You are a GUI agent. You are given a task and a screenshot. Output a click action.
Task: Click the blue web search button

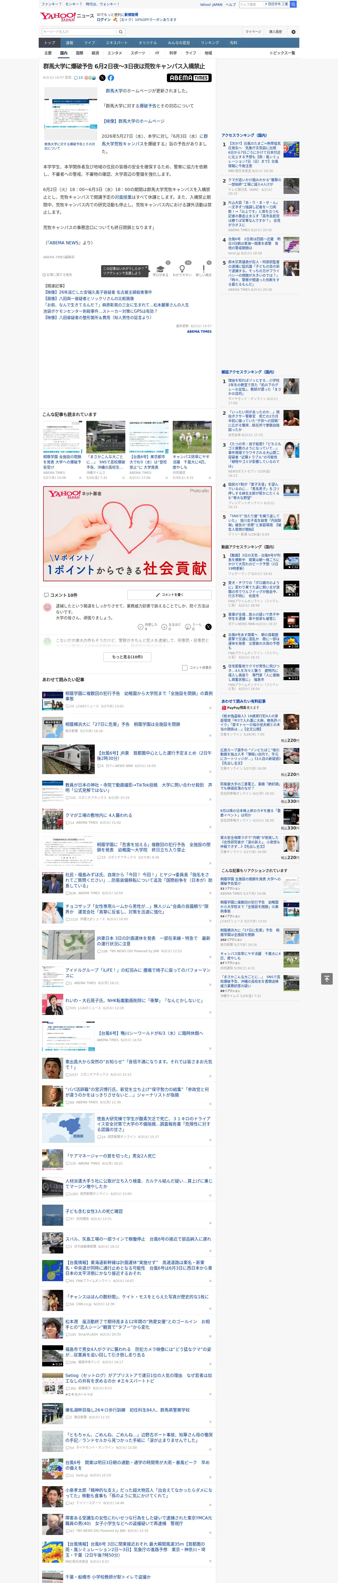click(x=293, y=4)
